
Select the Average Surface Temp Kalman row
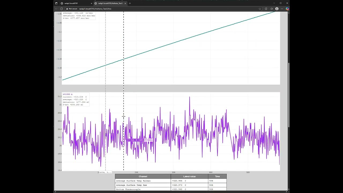[x=171, y=181]
